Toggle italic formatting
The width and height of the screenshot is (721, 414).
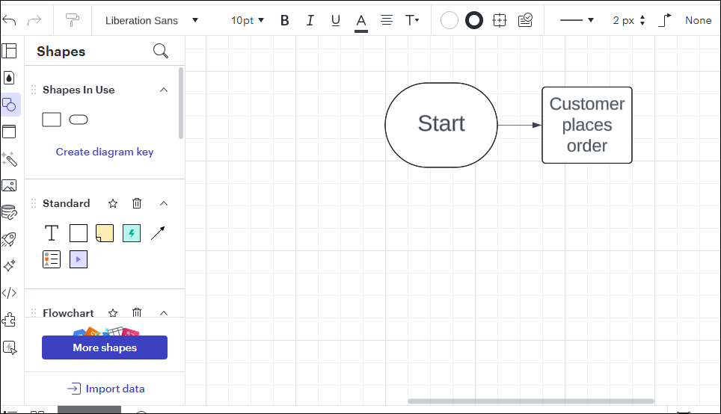[310, 20]
